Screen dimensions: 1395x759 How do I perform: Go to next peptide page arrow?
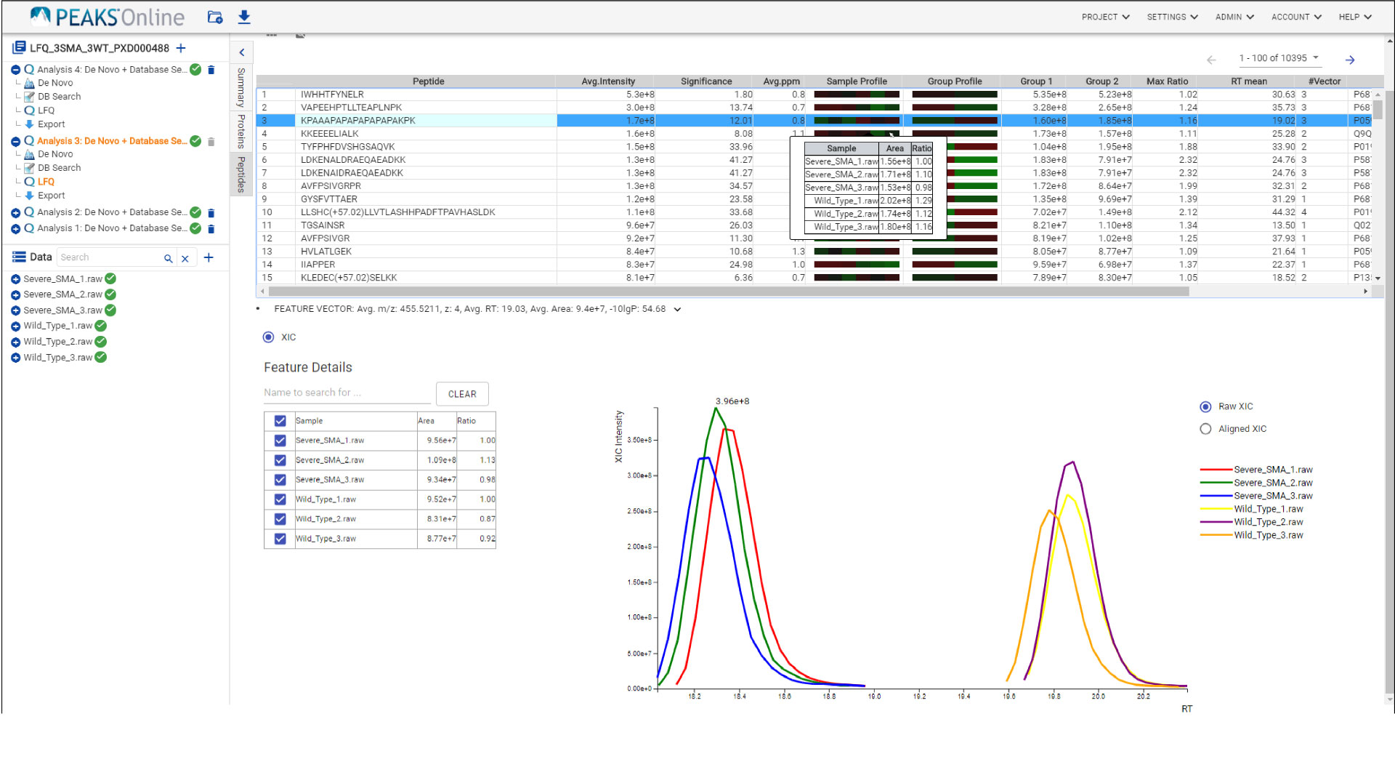tap(1350, 60)
